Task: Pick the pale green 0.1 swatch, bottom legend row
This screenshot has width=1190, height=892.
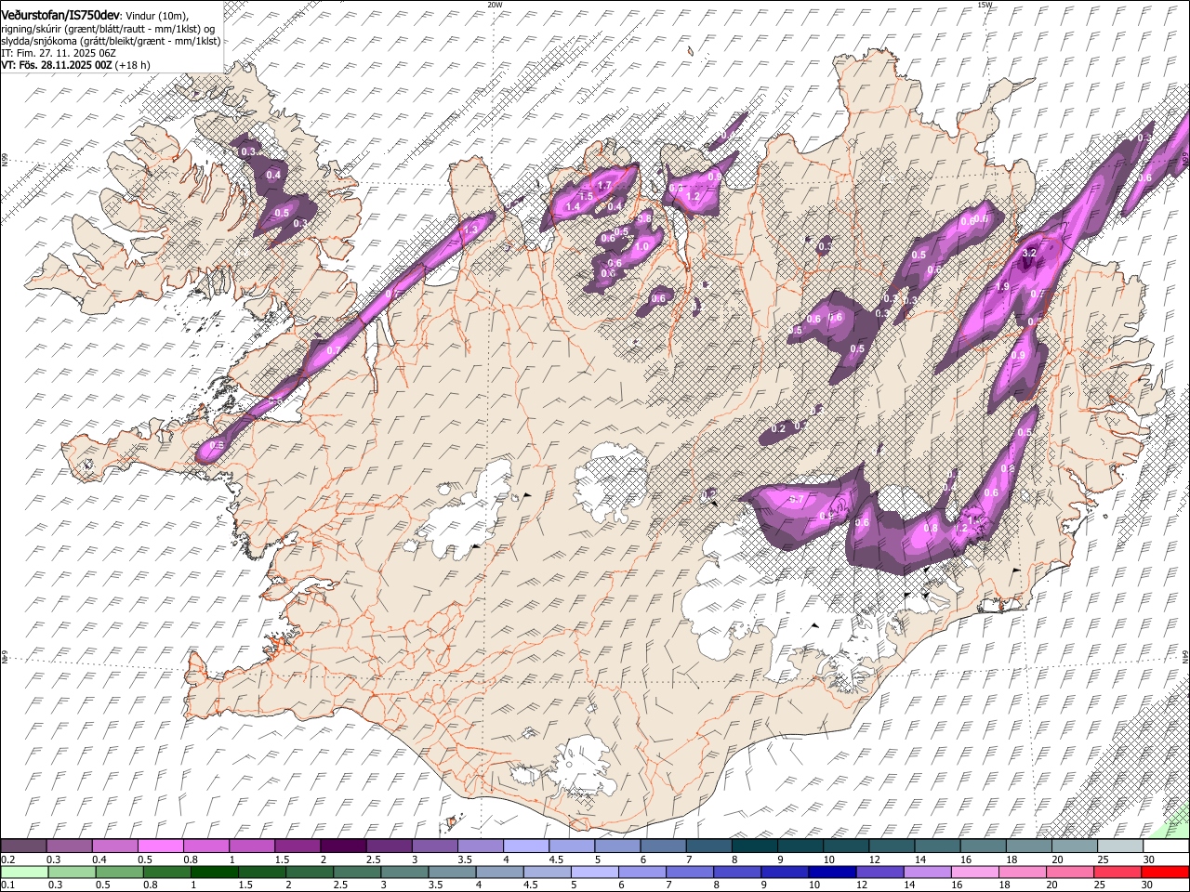Action: pyautogui.click(x=24, y=872)
